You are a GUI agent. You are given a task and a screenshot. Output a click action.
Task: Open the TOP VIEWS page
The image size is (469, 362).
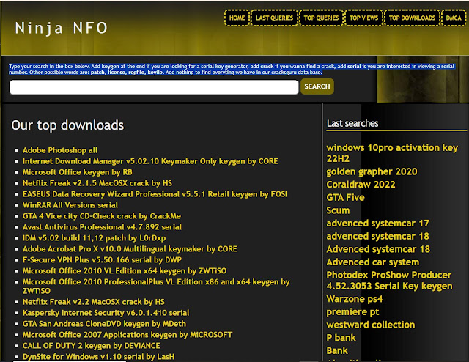point(363,18)
